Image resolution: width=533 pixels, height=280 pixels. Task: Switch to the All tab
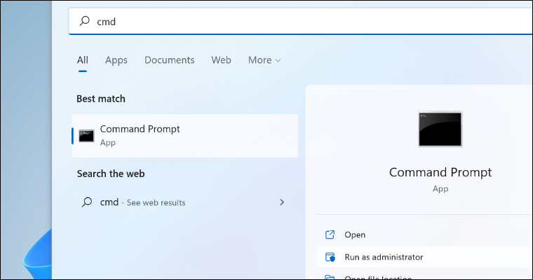click(83, 60)
